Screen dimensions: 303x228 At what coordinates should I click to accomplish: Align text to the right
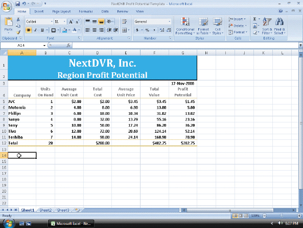tap(101, 30)
